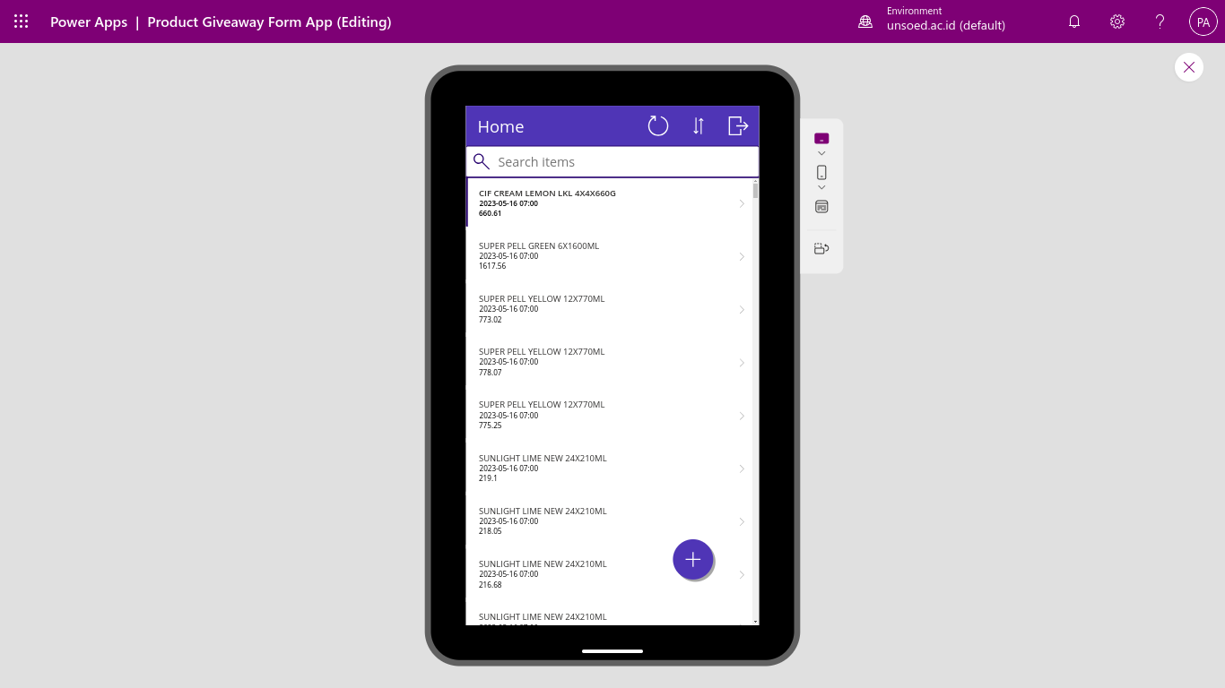This screenshot has height=688, width=1225.
Task: Select SUNLIGHT LIME NEW item valued 219.1
Action: click(609, 468)
